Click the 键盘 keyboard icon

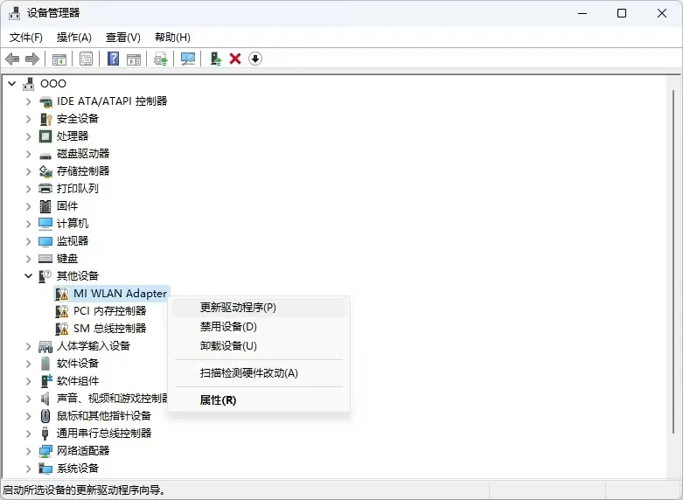pos(45,259)
